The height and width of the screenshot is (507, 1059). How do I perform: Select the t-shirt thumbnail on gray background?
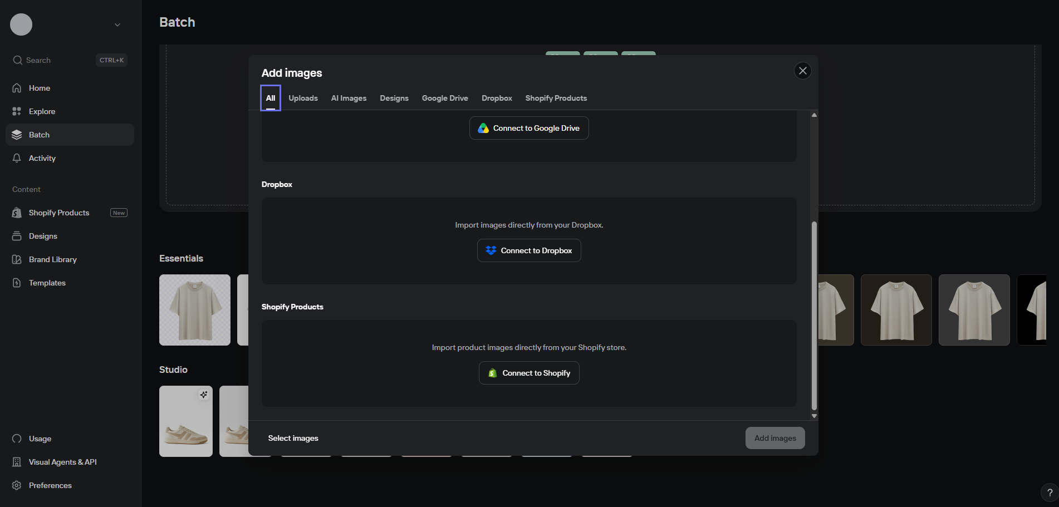pos(974,310)
